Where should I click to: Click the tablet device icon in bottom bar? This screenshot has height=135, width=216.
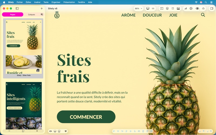pos(59,131)
